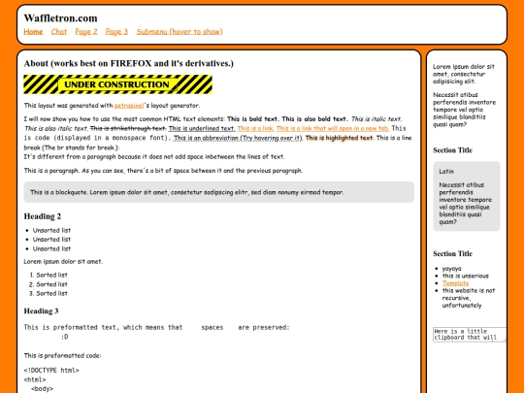
Task: Click 'this is unserious' sidebar list item
Action: click(x=466, y=276)
